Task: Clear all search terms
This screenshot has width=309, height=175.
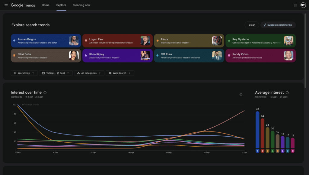Action: pos(252,25)
